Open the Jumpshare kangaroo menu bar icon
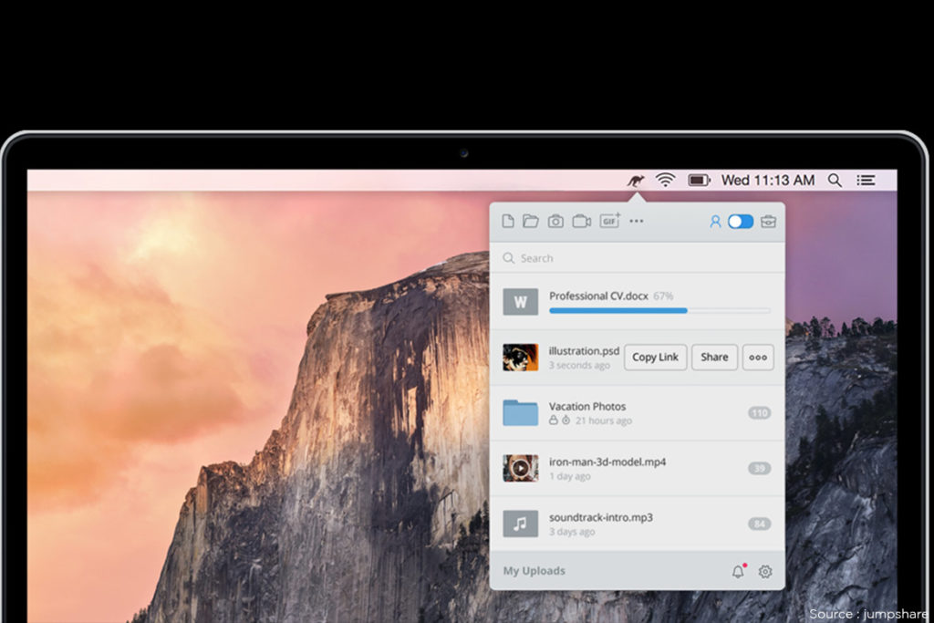Screen dimensions: 934x623 pos(636,180)
